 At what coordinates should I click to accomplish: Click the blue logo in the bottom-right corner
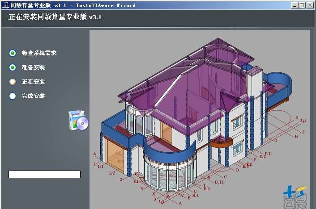[295, 197]
